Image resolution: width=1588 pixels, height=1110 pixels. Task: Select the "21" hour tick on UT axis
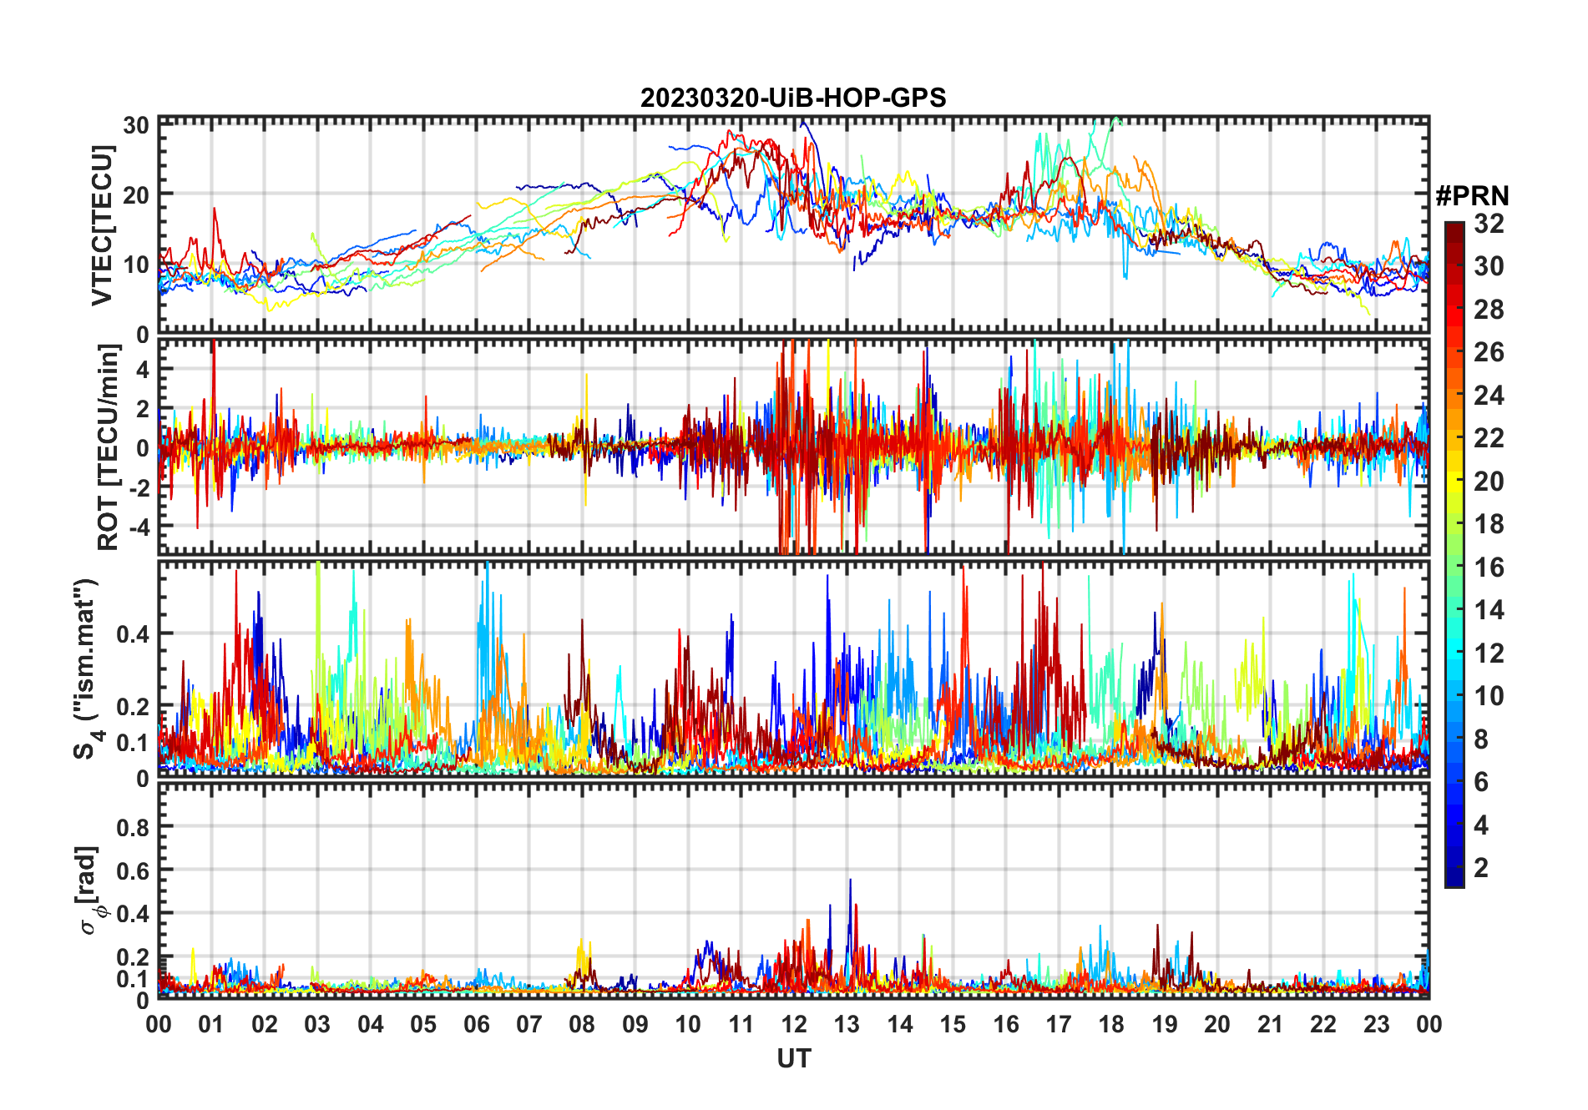(x=1270, y=1024)
